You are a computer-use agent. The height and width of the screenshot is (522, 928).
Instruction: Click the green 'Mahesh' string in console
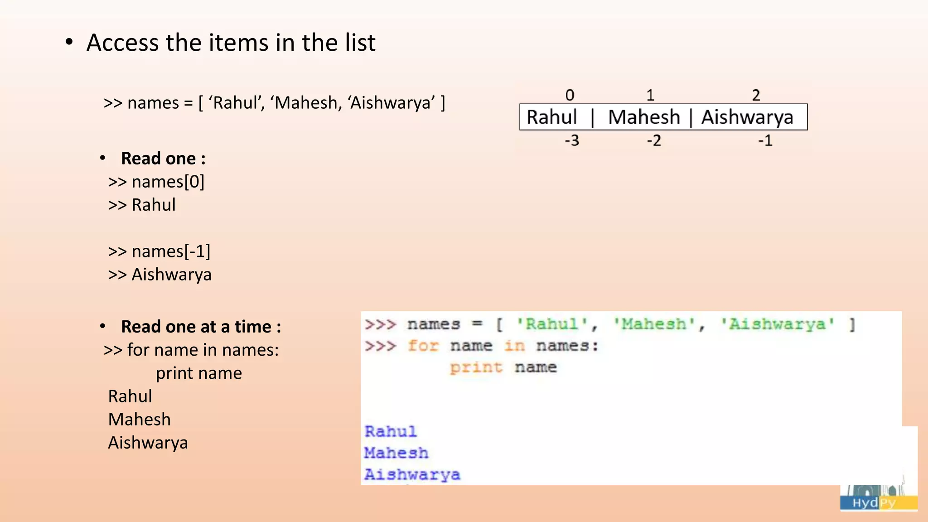click(x=654, y=324)
